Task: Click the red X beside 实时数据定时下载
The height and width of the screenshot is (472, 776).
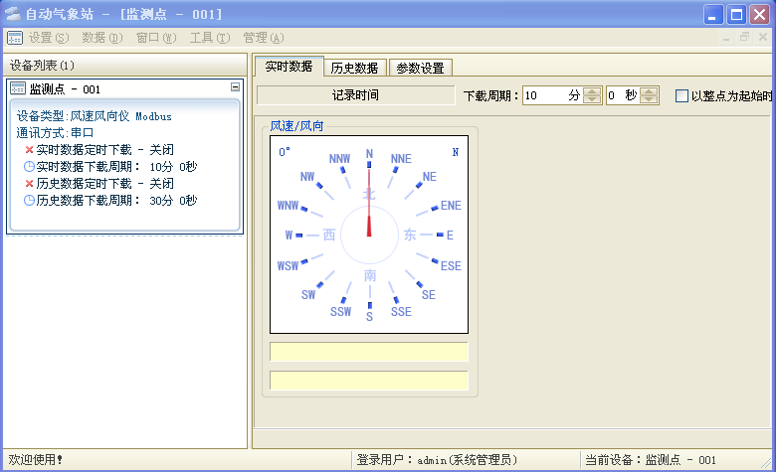Action: click(x=29, y=149)
